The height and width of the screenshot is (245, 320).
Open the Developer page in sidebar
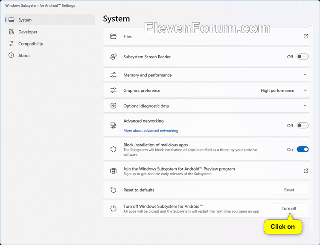(50, 32)
